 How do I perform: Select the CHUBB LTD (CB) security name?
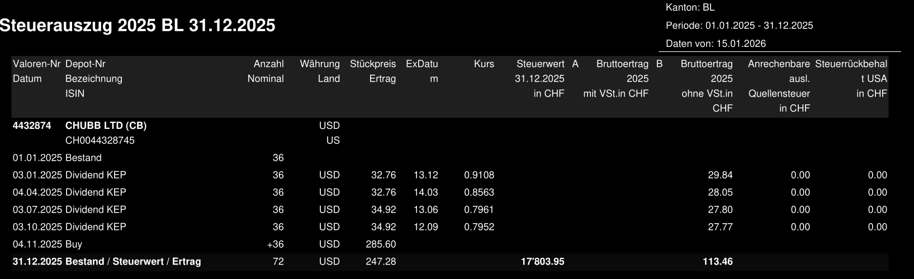[x=106, y=126]
